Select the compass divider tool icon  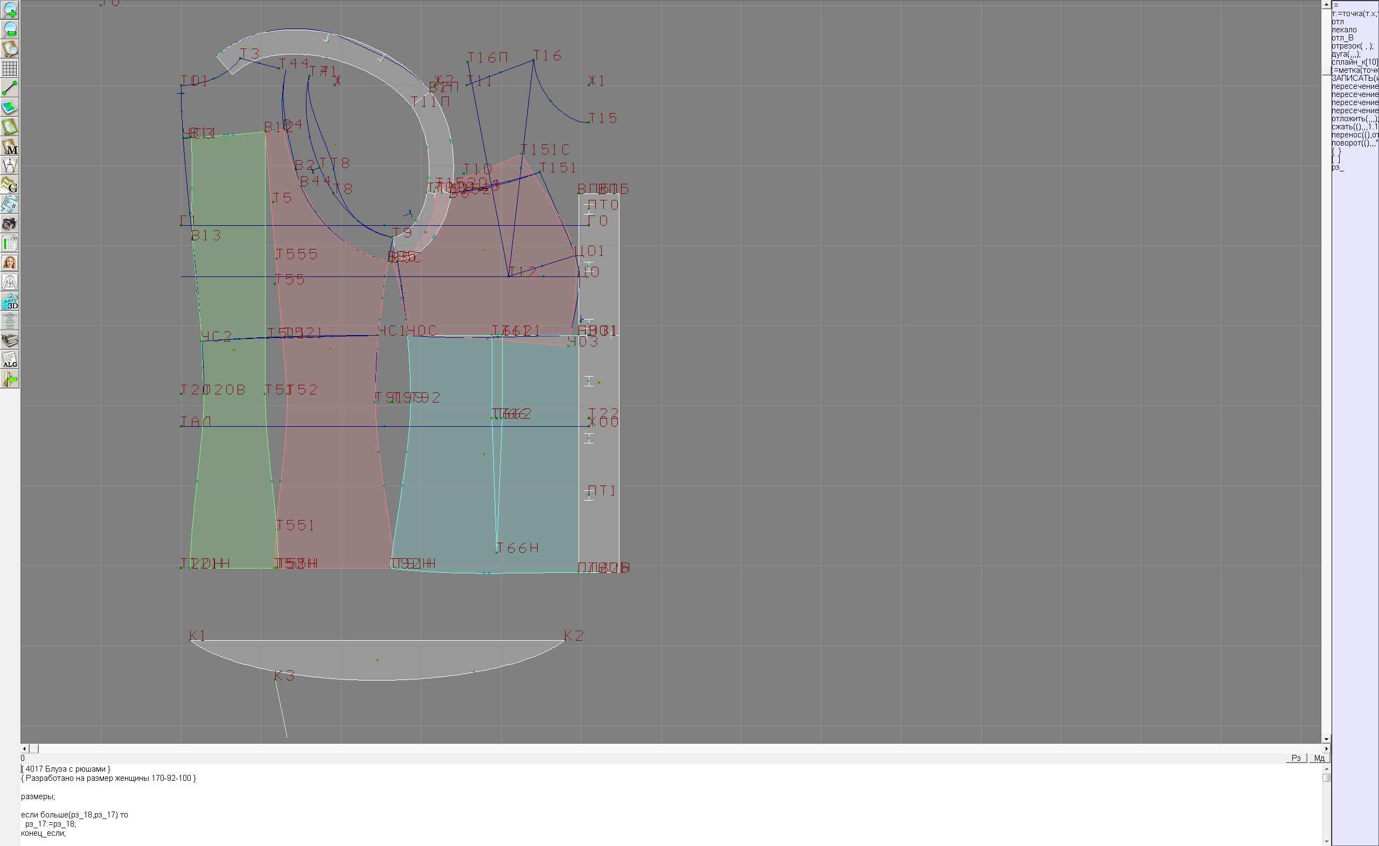pos(10,166)
